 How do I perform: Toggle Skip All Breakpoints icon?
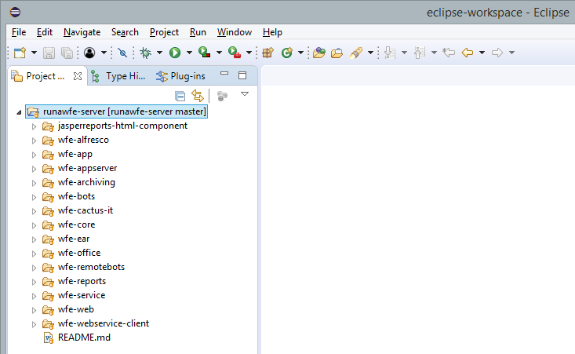tap(122, 53)
